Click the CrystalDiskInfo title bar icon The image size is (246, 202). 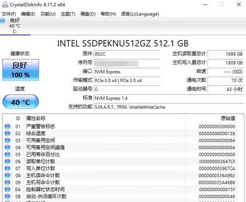click(5, 4)
